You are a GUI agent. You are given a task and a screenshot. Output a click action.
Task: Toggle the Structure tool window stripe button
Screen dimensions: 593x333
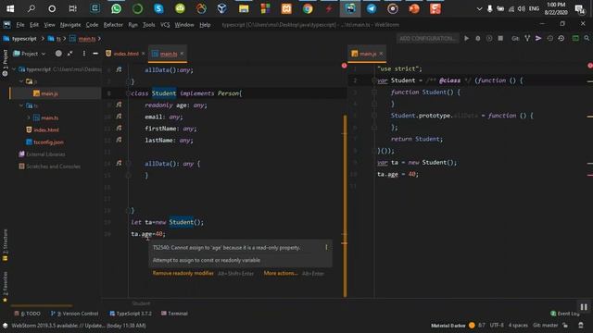click(5, 244)
